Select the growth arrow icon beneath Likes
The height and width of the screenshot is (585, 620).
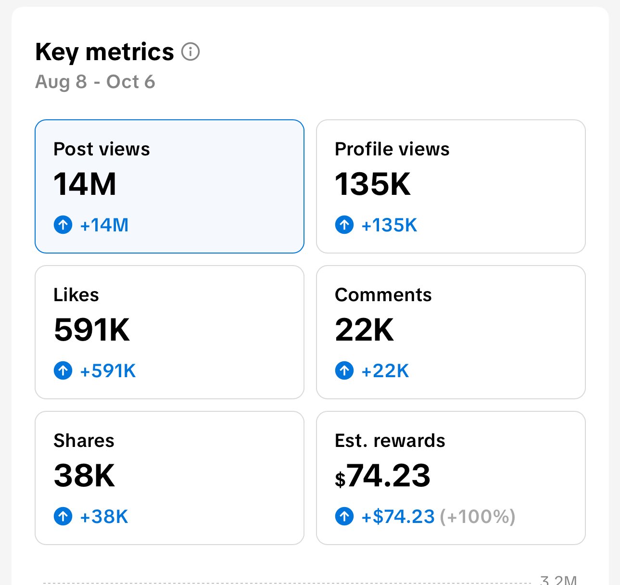[x=63, y=370]
